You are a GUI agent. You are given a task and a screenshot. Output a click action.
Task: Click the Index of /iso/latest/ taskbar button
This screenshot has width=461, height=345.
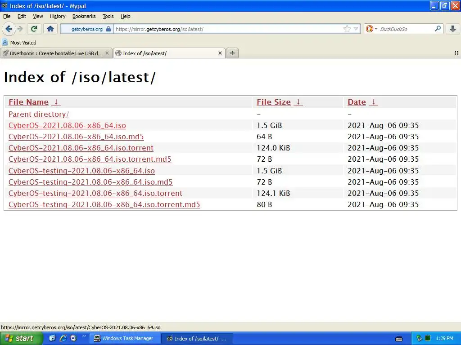(x=197, y=339)
